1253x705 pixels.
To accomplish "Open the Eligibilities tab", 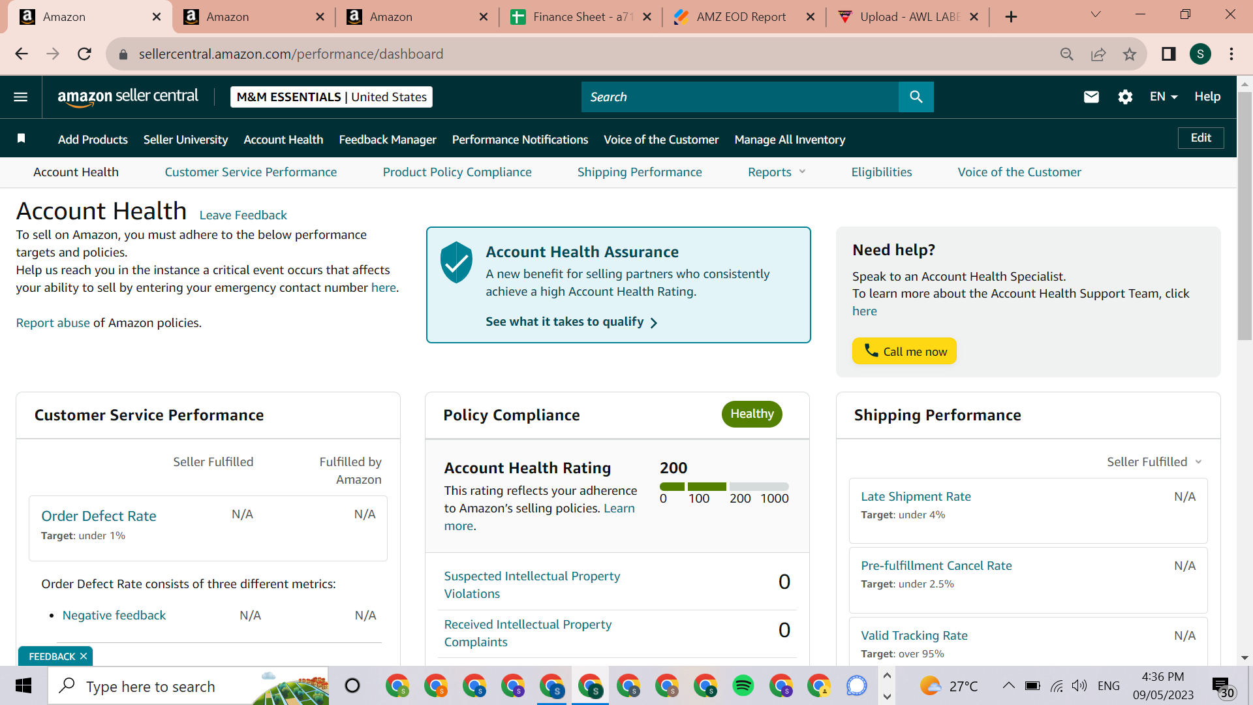I will click(x=882, y=172).
